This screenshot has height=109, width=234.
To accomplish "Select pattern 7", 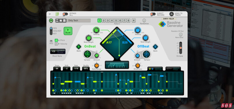I will click(124, 20).
